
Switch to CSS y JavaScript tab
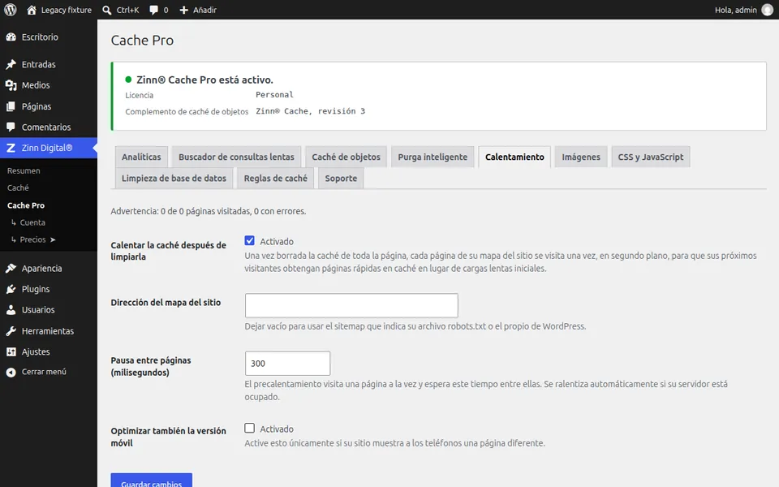[x=650, y=157]
